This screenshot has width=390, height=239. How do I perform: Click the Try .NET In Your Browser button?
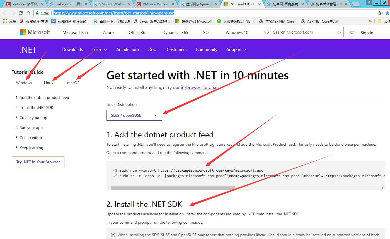[x=38, y=162]
